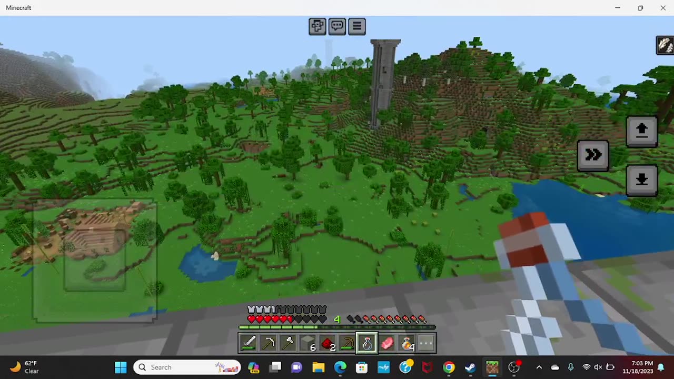Expand the hidden system tray icons
674x379 pixels.
(539, 367)
